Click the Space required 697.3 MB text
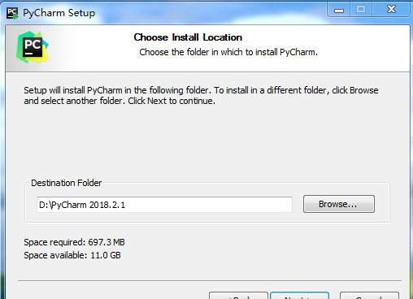Image resolution: width=413 pixels, height=299 pixels. pos(74,242)
